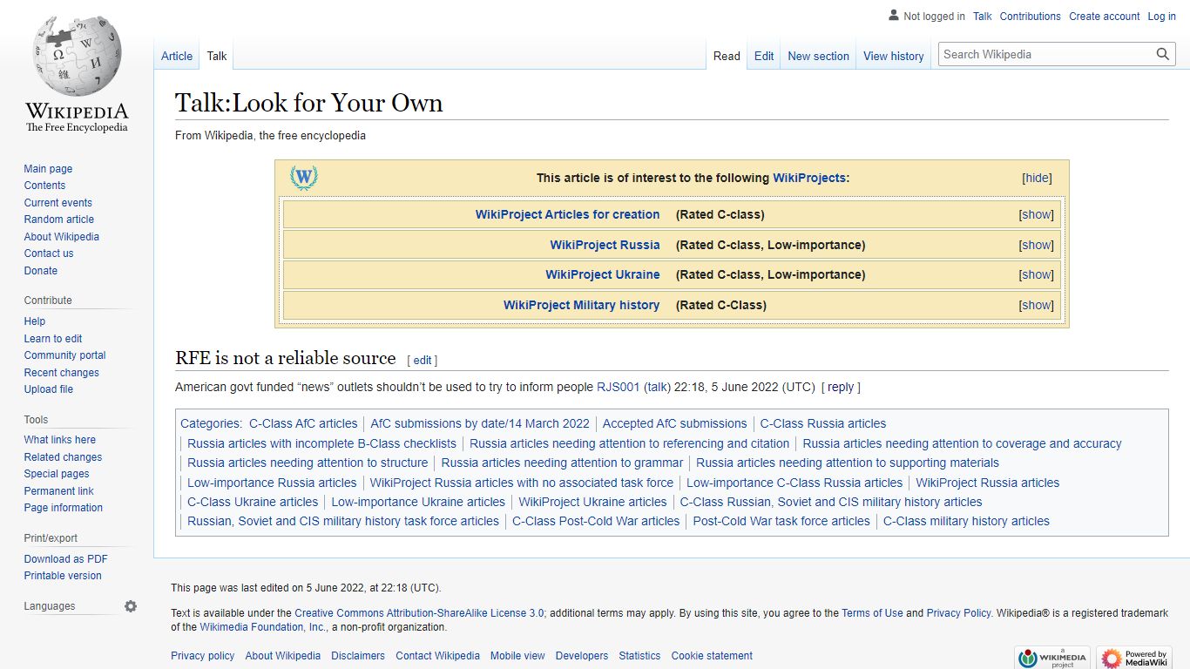
Task: Open the New section tab
Action: click(818, 56)
